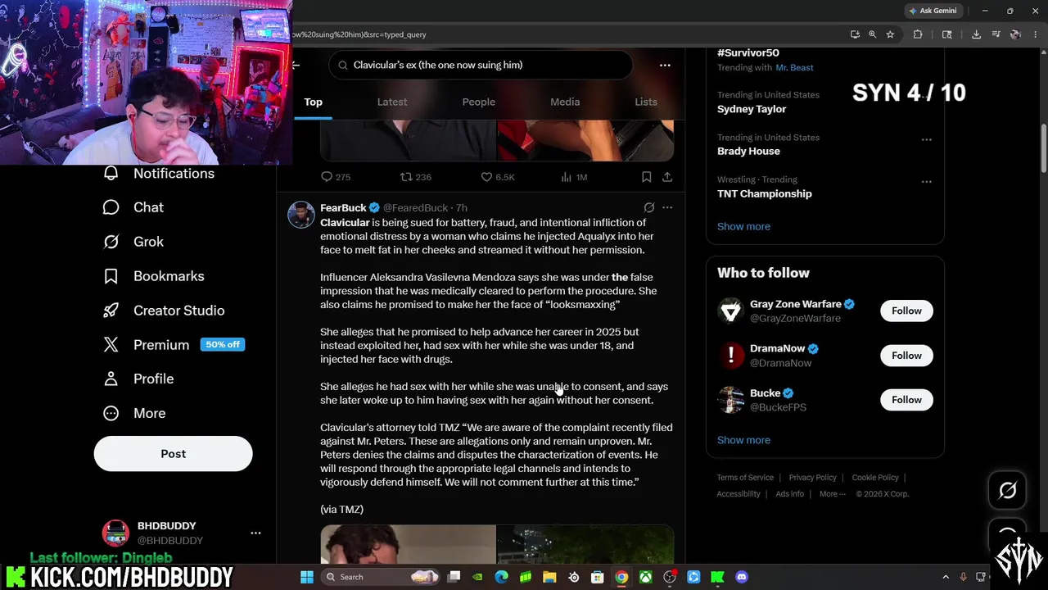The image size is (1048, 590).
Task: Switch to the Lists tab
Action: pos(646,102)
